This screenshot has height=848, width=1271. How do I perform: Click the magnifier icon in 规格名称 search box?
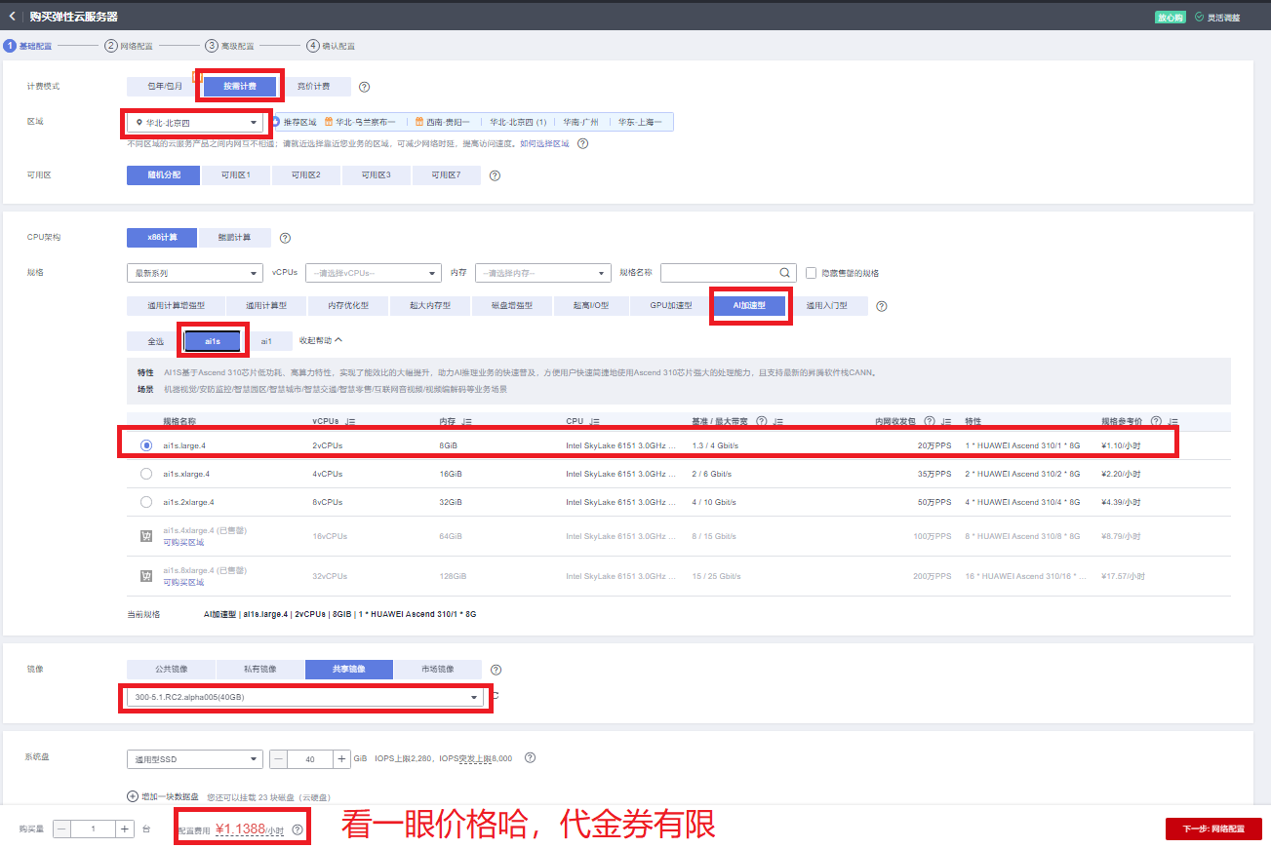coord(784,273)
